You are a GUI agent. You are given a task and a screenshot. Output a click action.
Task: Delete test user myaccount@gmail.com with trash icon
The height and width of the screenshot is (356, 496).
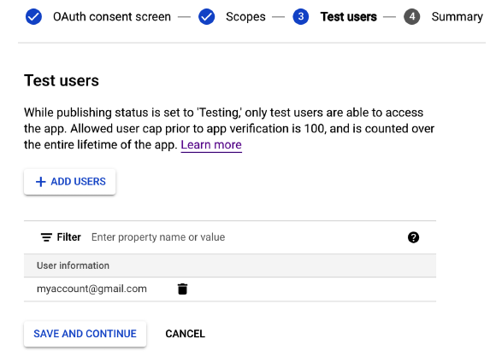pyautogui.click(x=182, y=289)
